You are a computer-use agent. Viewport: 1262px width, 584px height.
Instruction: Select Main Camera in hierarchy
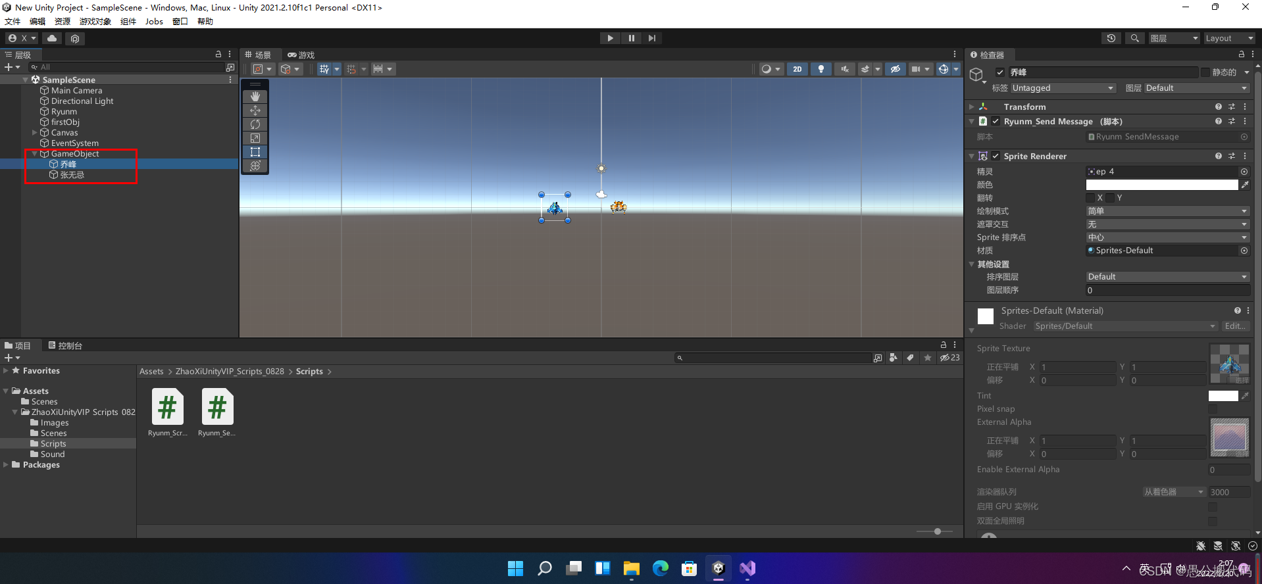tap(76, 91)
